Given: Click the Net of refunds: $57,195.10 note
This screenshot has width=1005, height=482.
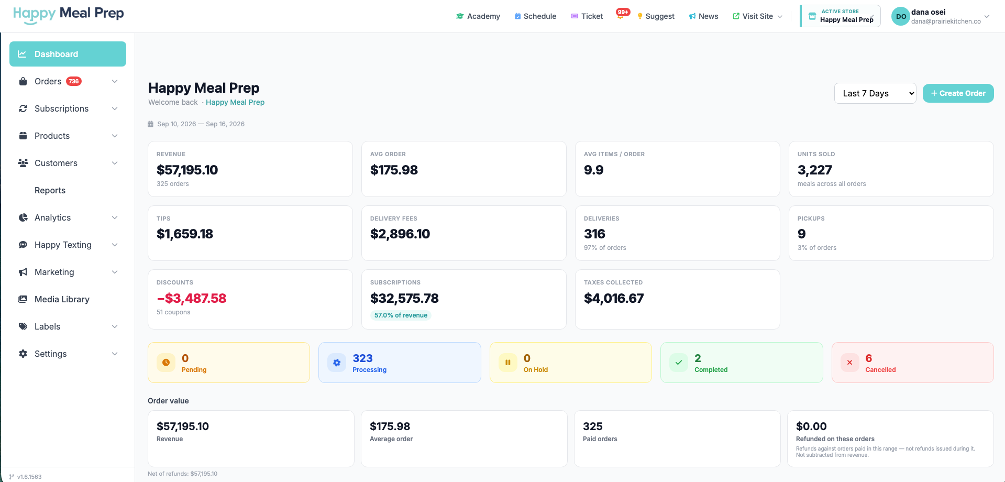Looking at the screenshot, I should click(x=182, y=474).
